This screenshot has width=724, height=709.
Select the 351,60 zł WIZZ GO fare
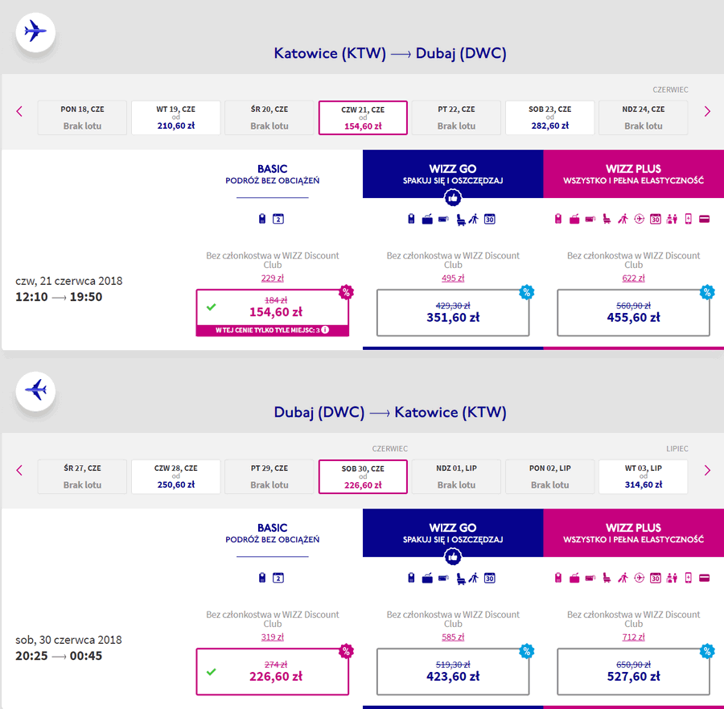click(x=452, y=313)
